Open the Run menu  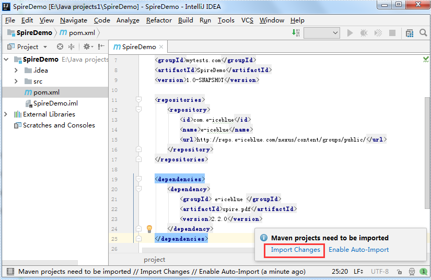tap(205, 20)
